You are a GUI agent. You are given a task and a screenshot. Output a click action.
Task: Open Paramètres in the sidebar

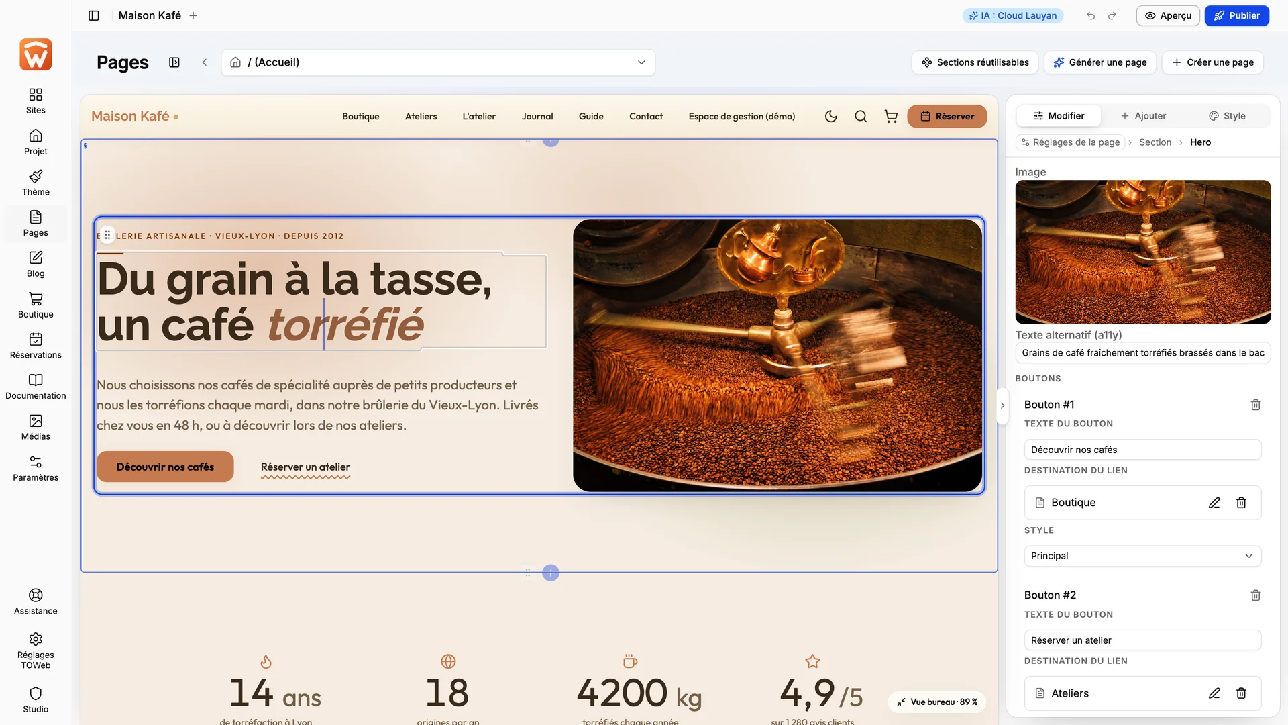pyautogui.click(x=36, y=468)
